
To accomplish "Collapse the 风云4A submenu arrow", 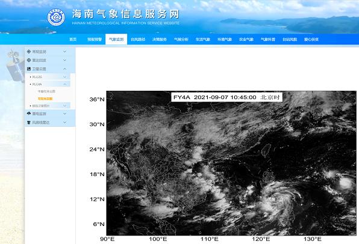I will pos(65,84).
